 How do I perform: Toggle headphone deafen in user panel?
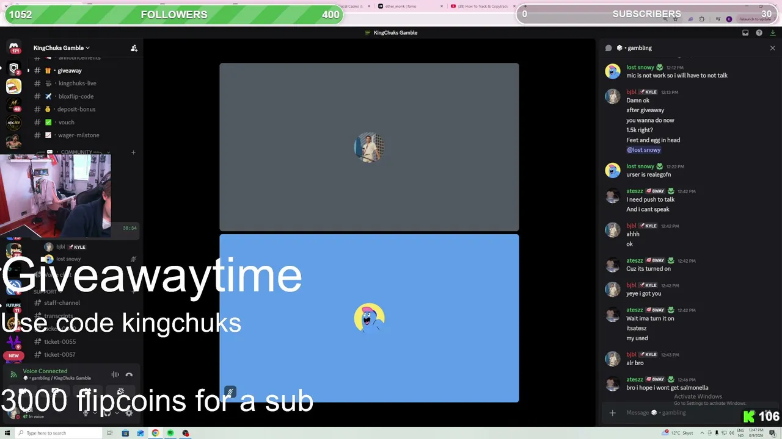(x=108, y=413)
